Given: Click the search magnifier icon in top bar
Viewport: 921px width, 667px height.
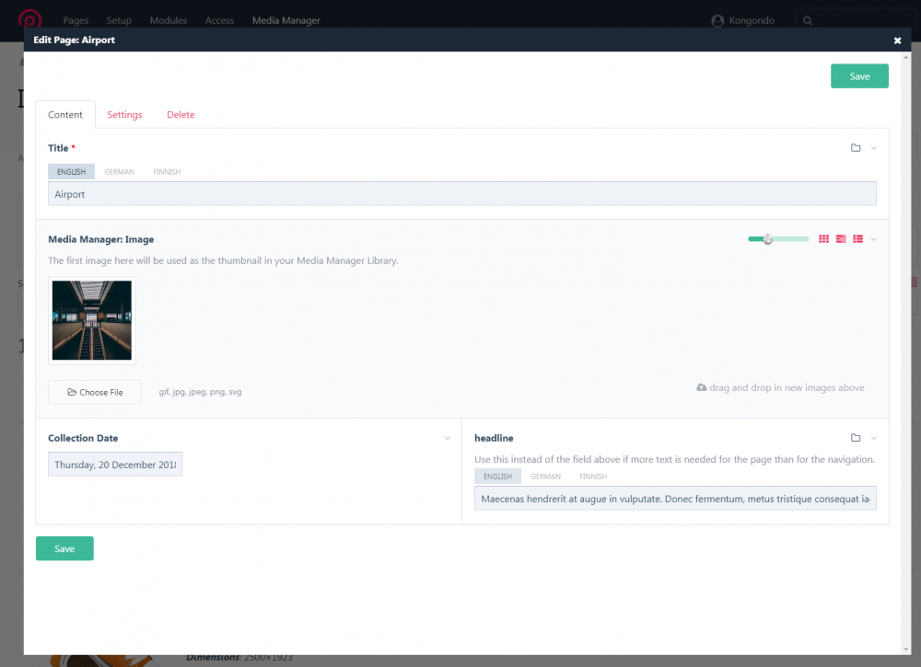Looking at the screenshot, I should coord(808,20).
